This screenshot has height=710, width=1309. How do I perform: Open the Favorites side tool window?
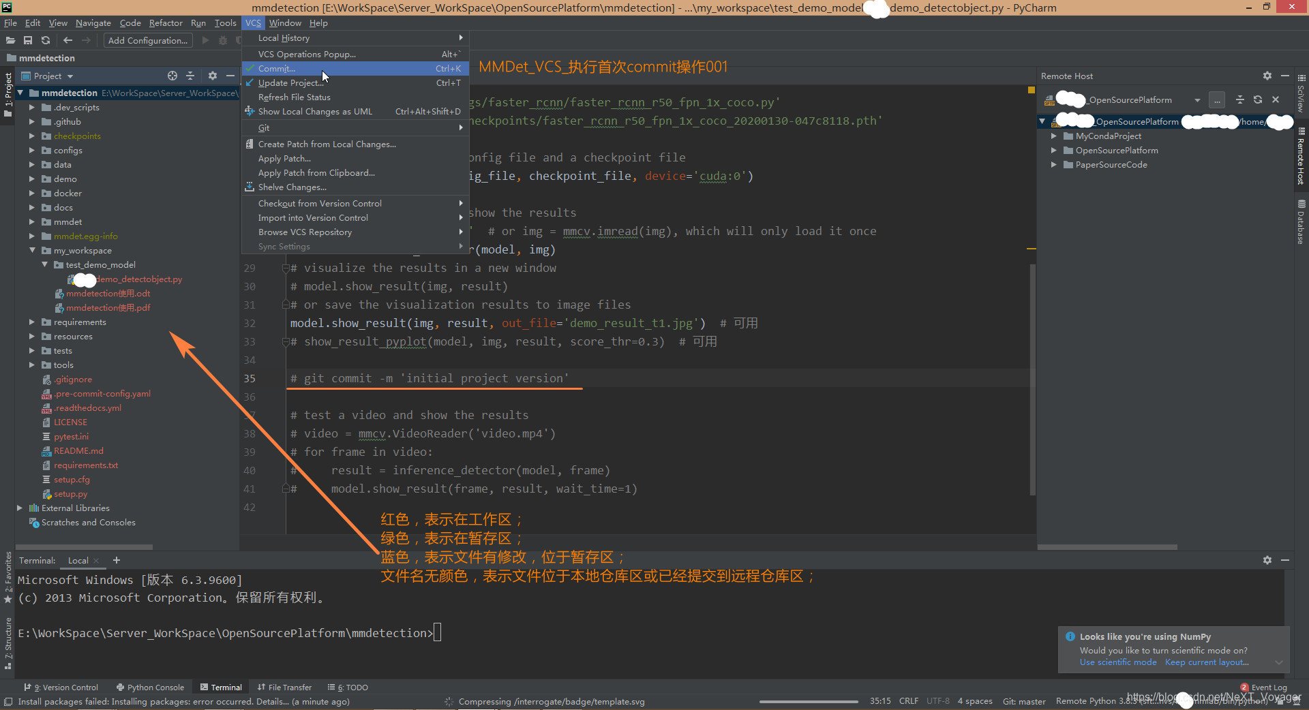8,578
